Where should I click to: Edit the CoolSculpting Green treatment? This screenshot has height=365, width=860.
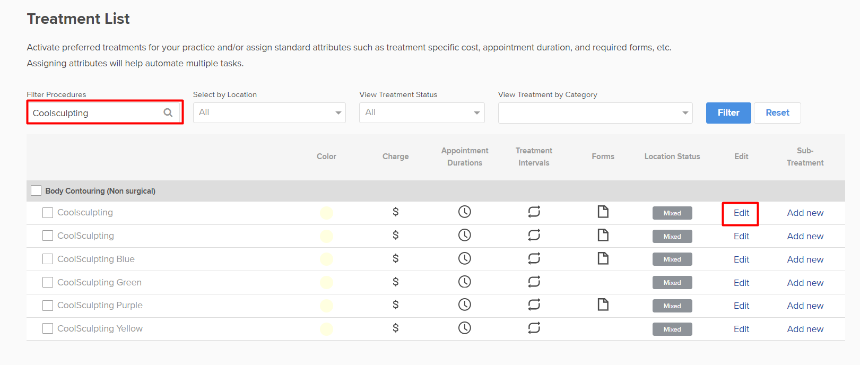click(741, 283)
